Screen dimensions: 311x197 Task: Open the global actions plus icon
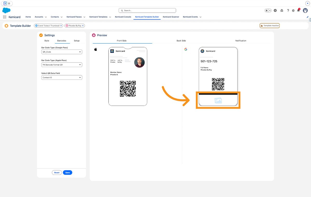coord(275,10)
